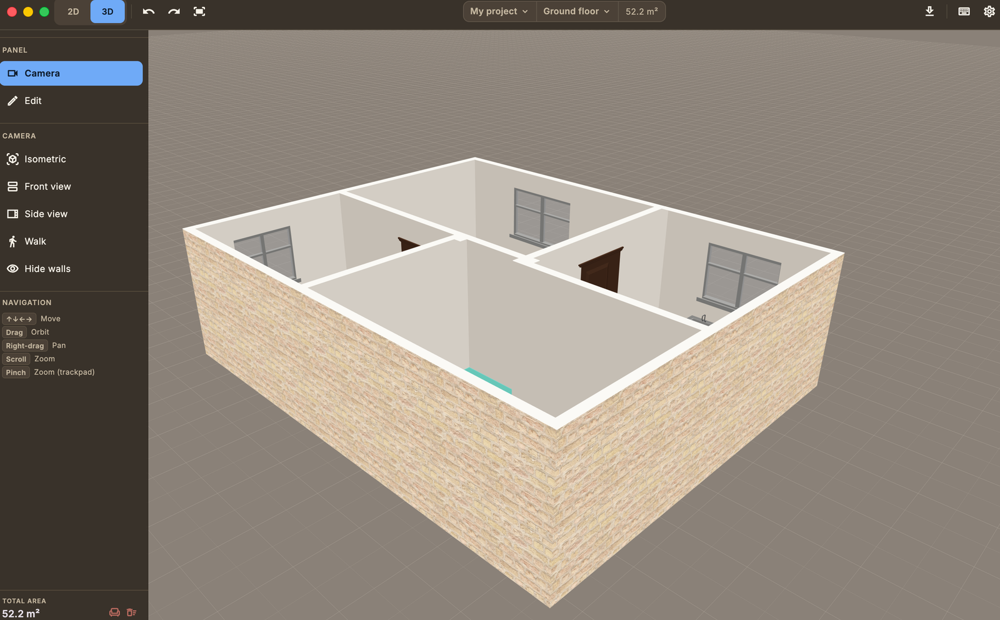The width and height of the screenshot is (1000, 620).
Task: Click the Edit pencil icon
Action: click(12, 101)
